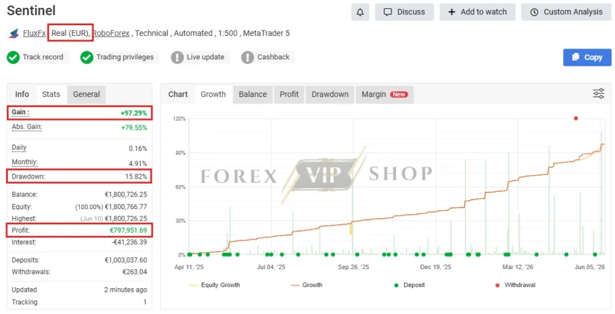Click the Trading privileges label

(x=125, y=57)
